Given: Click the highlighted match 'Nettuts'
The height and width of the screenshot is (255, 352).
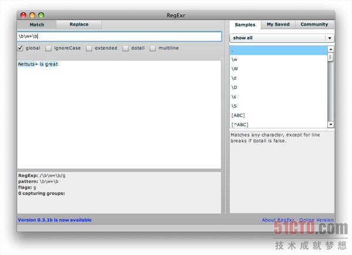Looking at the screenshot, I should pos(26,64).
